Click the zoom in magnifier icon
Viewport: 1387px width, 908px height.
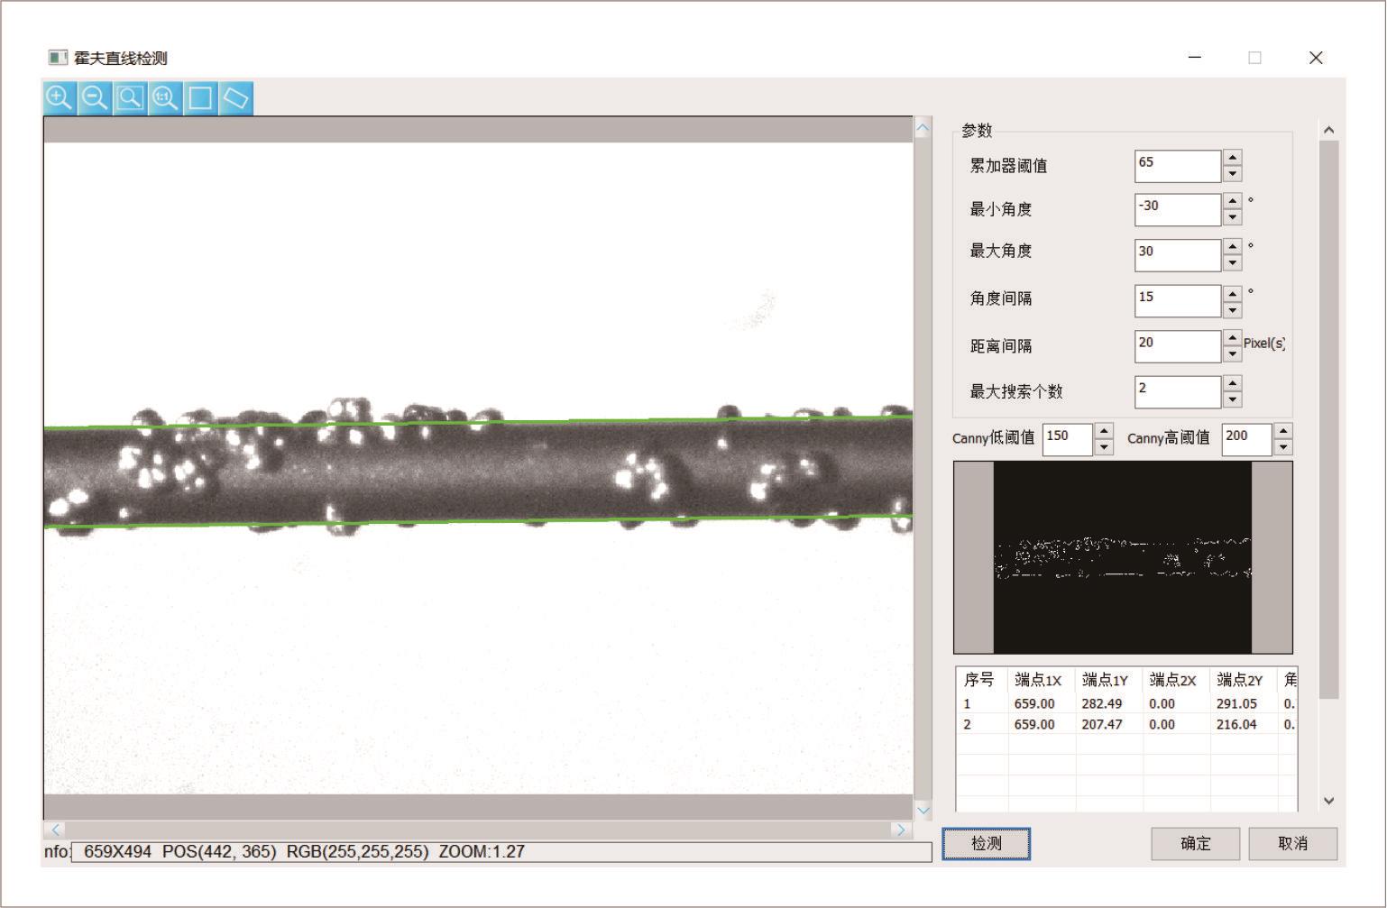pos(60,97)
